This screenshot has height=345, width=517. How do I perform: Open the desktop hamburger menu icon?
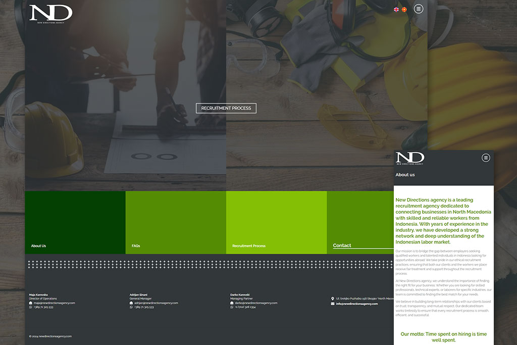pyautogui.click(x=419, y=9)
